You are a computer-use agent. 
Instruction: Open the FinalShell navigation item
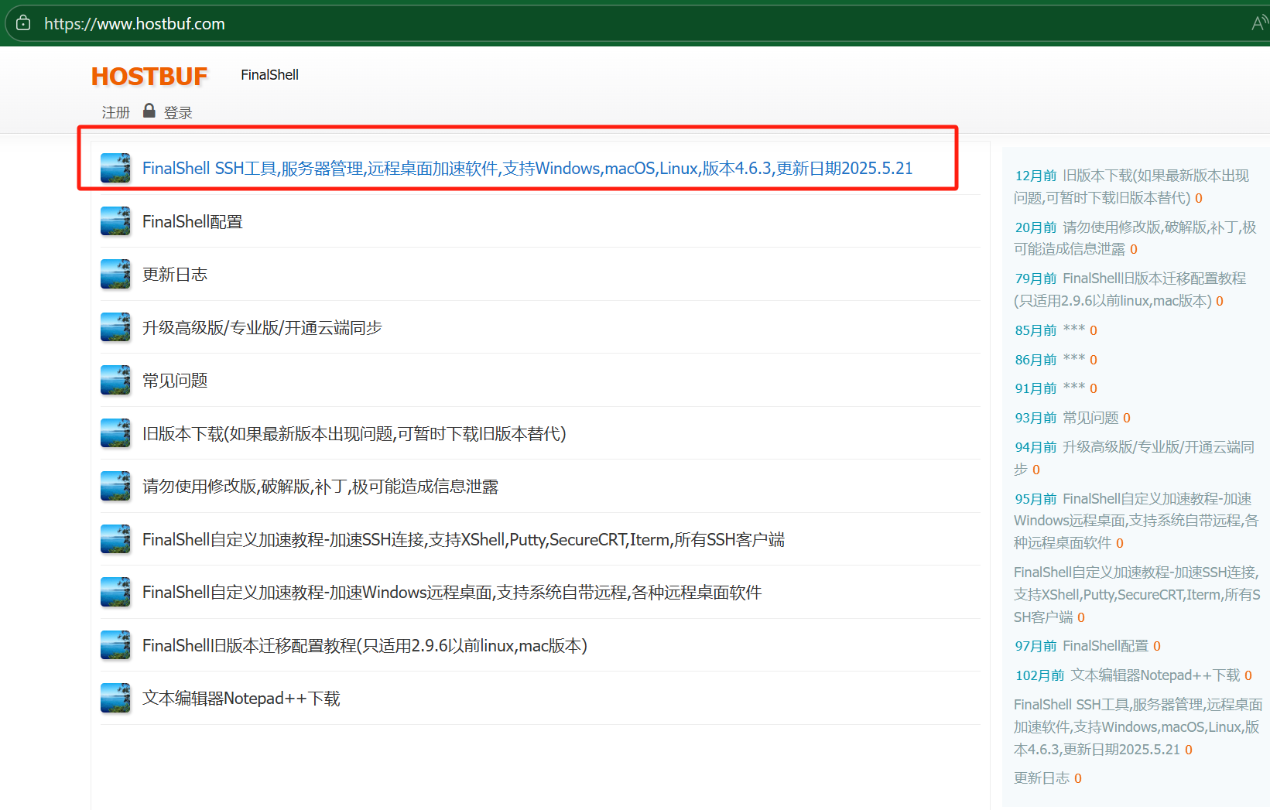(x=269, y=75)
